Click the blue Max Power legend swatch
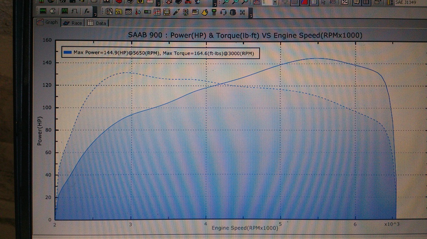Screen dimensions: 427x239 pos(68,53)
